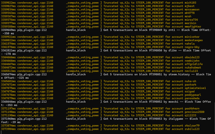Select account name poshbhern
Image resolution: width=215 pixels, height=134 pixels.
point(192,108)
